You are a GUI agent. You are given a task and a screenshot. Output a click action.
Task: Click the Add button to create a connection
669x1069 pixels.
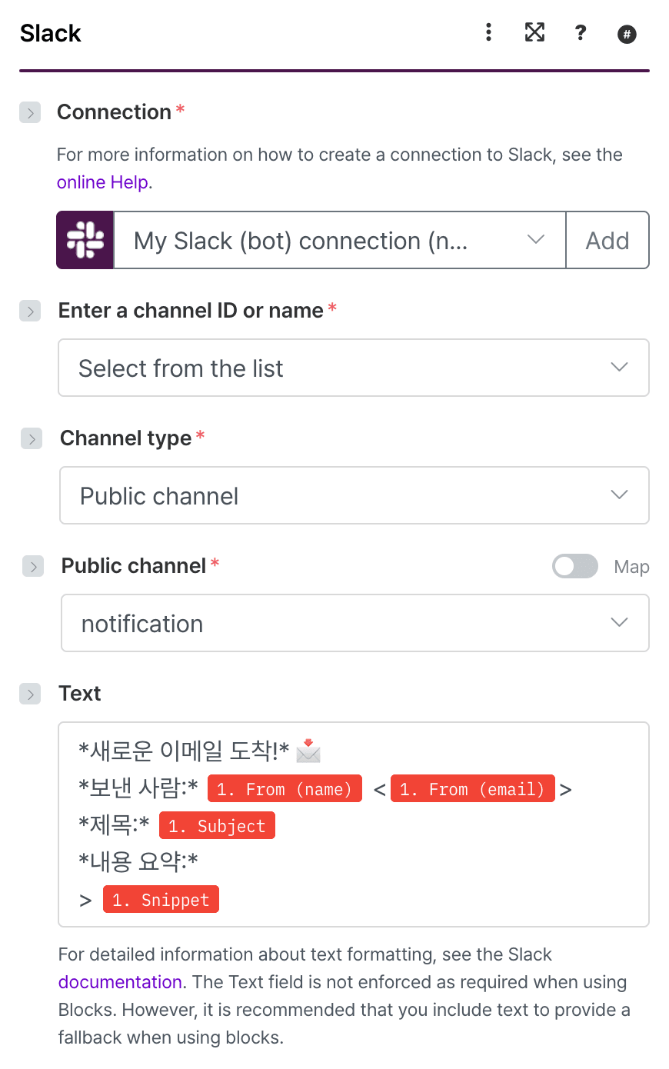(607, 240)
